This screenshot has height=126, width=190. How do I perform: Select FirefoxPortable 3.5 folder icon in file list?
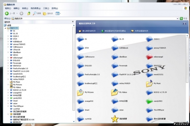pos(80,75)
